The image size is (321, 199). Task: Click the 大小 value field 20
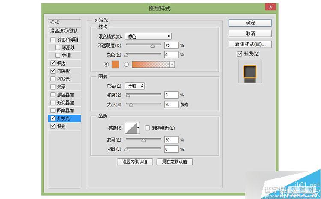coord(171,104)
